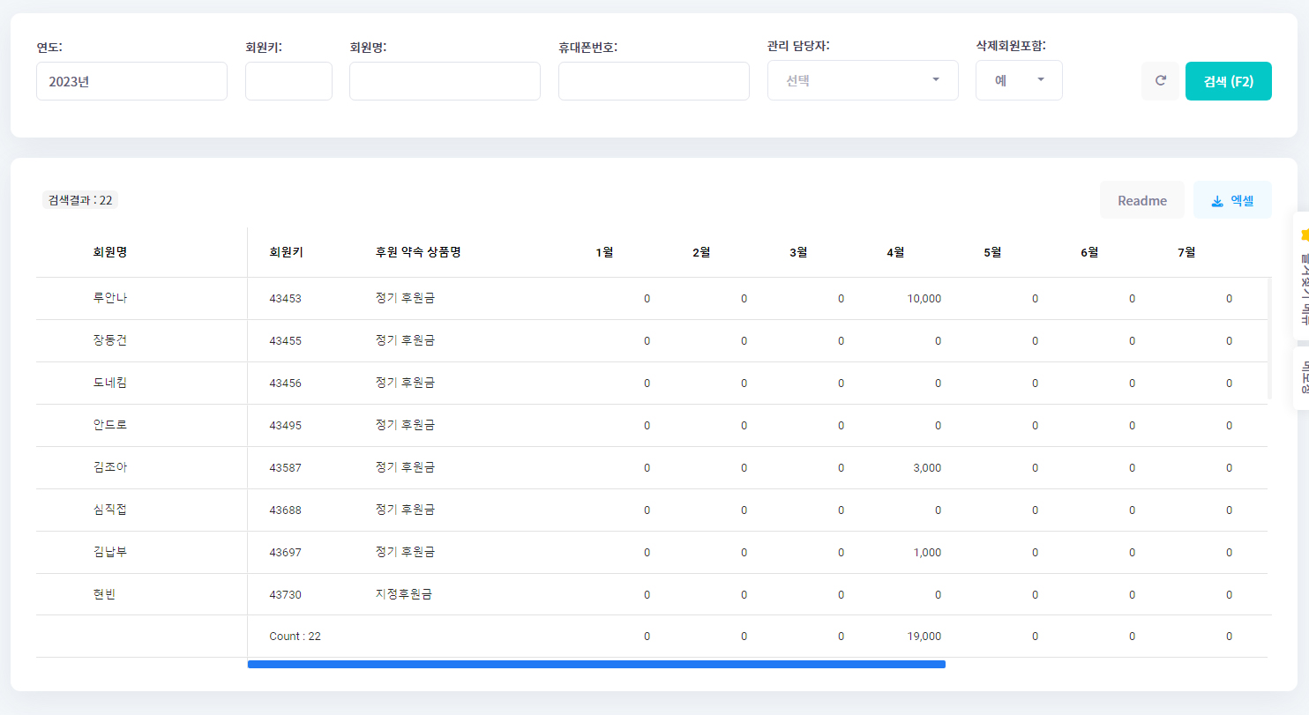Click the 3,000 April cell for 김조아
Screen dimensions: 1309x715
pyautogui.click(x=926, y=468)
